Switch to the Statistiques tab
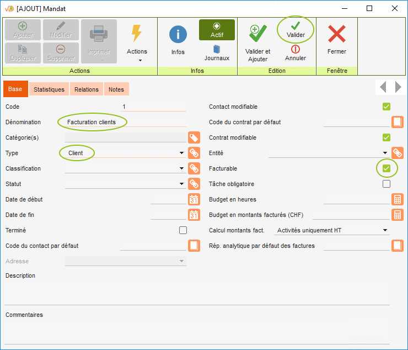Viewport: 408px width, 350px height. coord(49,89)
